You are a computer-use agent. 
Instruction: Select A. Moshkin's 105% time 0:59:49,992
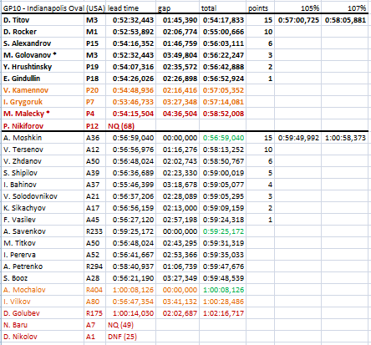tap(298, 138)
